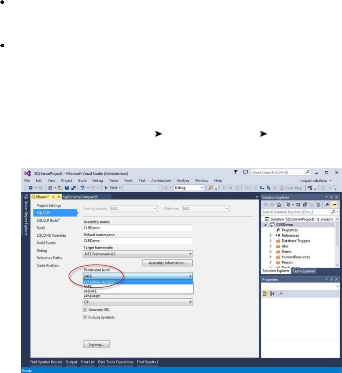Click the New Project toolbar icon
The width and height of the screenshot is (342, 373).
(50, 188)
